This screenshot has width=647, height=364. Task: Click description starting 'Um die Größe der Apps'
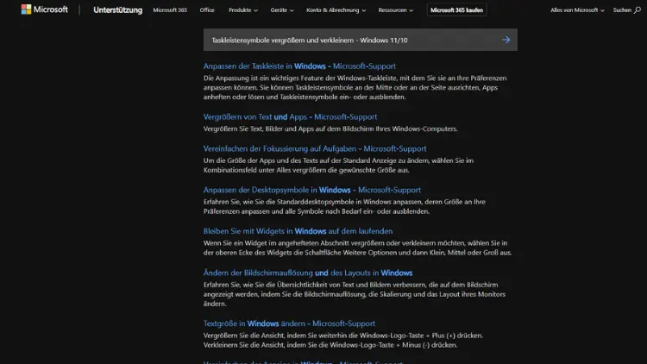(338, 165)
